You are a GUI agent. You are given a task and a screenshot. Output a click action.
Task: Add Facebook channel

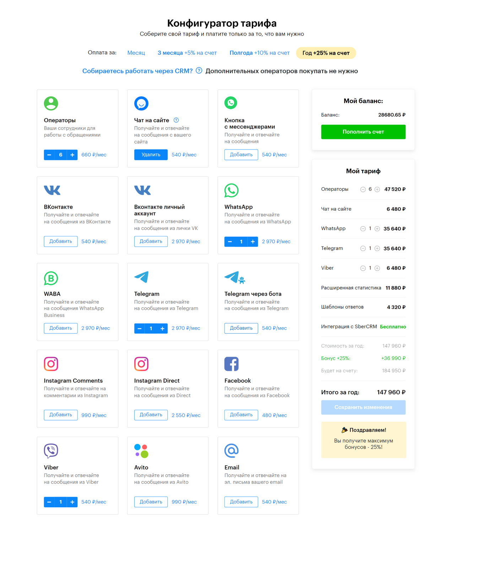coord(241,415)
